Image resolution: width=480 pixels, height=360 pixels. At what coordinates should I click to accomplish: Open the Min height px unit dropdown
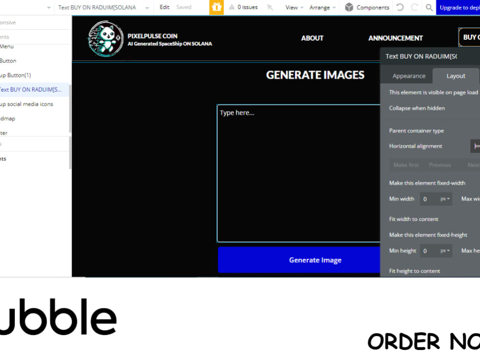click(445, 251)
